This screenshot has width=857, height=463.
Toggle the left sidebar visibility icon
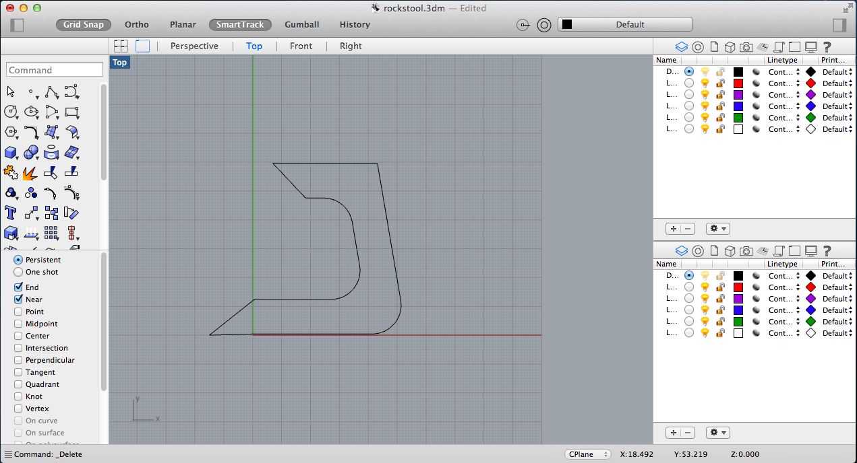[17, 25]
